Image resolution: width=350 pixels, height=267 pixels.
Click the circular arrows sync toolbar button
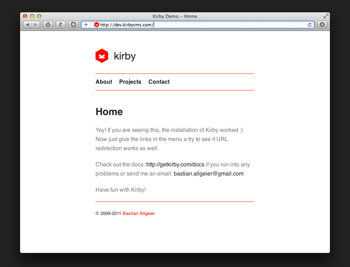[x=73, y=25]
